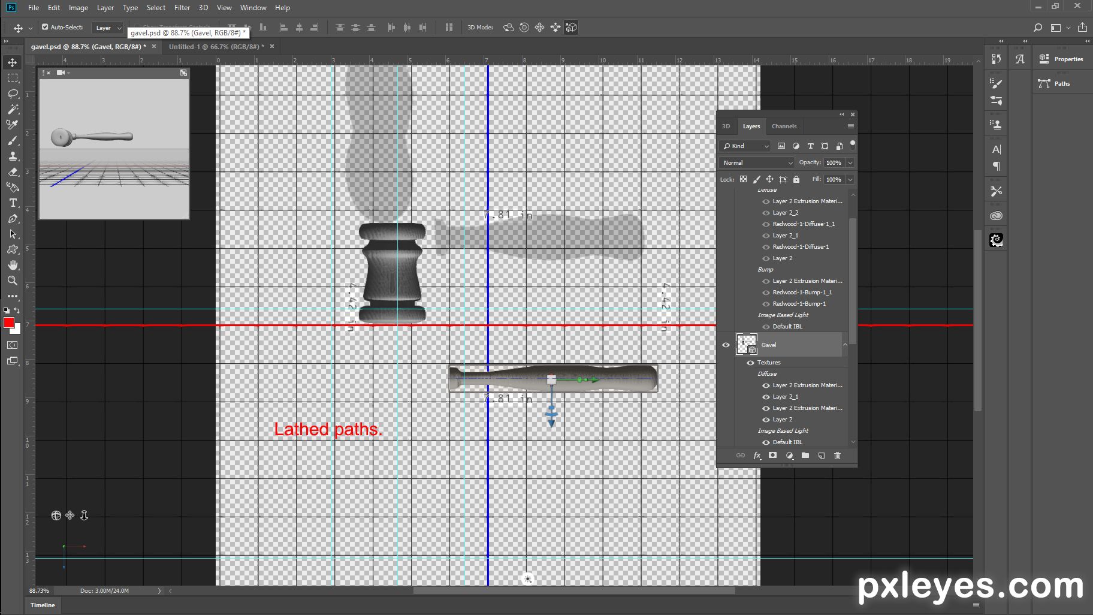The width and height of the screenshot is (1093, 615).
Task: Hide the Redwood-1-Bump-1_1 texture
Action: [x=766, y=293]
